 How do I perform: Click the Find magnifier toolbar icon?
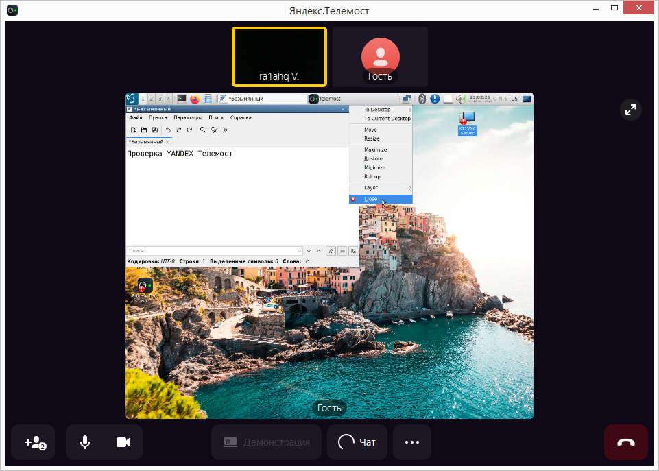pyautogui.click(x=202, y=130)
